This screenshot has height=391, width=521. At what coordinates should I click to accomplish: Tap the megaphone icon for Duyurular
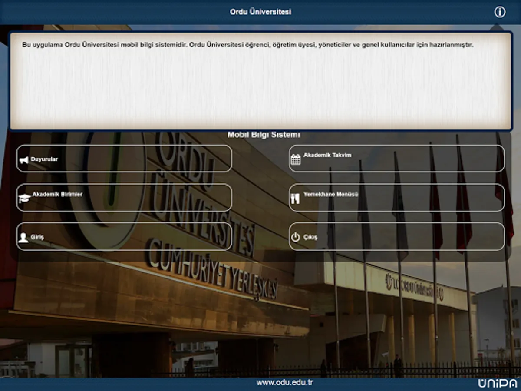23,160
